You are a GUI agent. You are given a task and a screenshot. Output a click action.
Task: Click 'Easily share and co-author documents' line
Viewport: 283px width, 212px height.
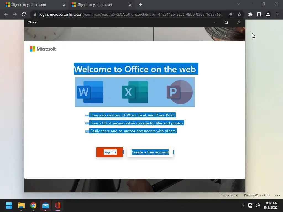tap(133, 131)
